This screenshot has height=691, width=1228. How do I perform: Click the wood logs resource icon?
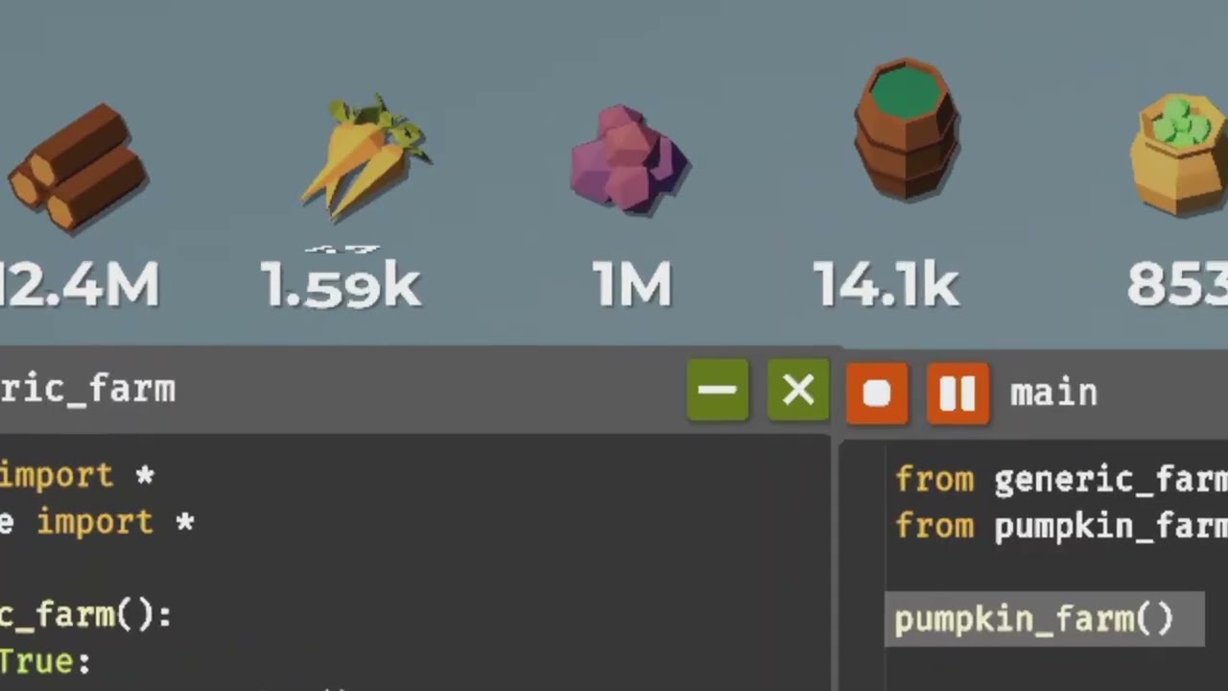tap(78, 168)
